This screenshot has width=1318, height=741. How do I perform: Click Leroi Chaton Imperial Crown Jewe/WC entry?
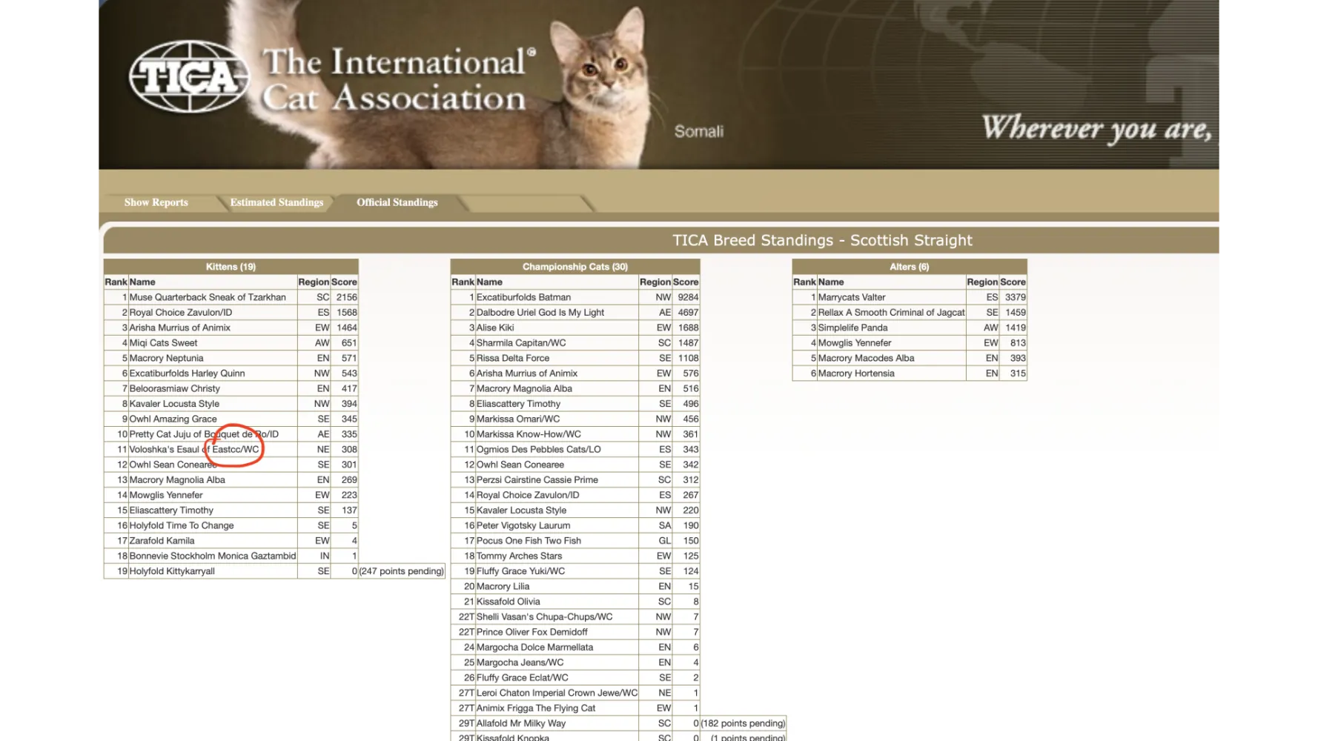click(557, 693)
